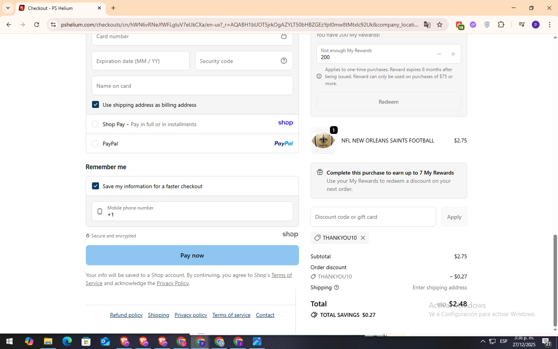Image resolution: width=558 pixels, height=349 pixels.
Task: Bookmark this page with the star icon
Action: click(x=440, y=25)
